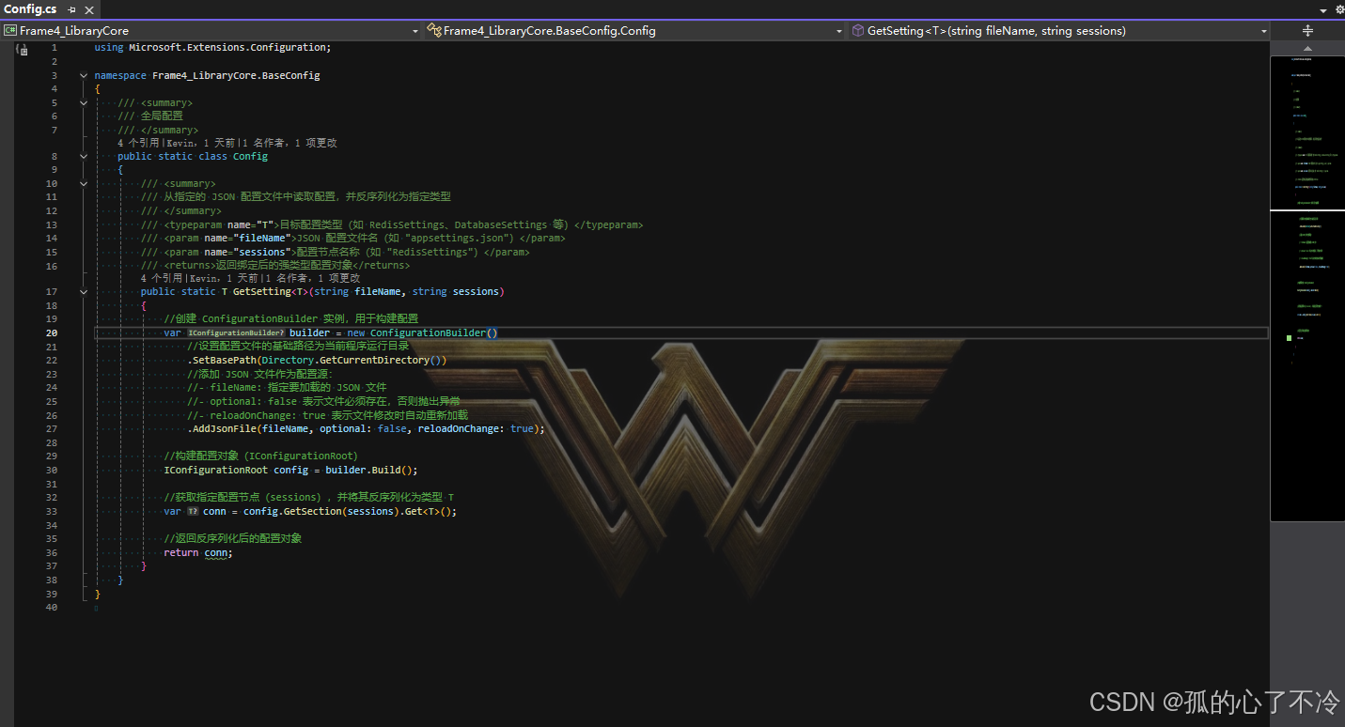1345x727 pixels.
Task: Click the code minimap scrollbar preview
Action: 1307,286
